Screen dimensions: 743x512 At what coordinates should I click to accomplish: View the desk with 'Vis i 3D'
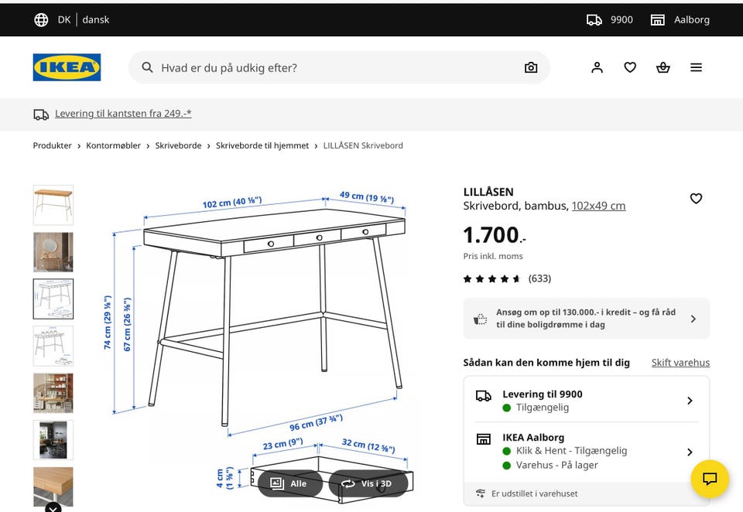[x=368, y=483]
